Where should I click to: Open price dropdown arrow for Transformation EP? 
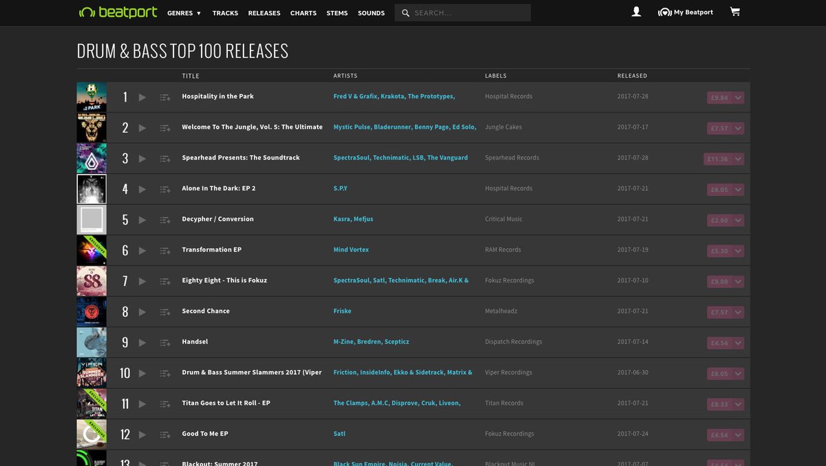tap(739, 251)
